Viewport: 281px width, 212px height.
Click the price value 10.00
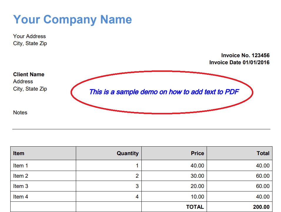point(197,197)
